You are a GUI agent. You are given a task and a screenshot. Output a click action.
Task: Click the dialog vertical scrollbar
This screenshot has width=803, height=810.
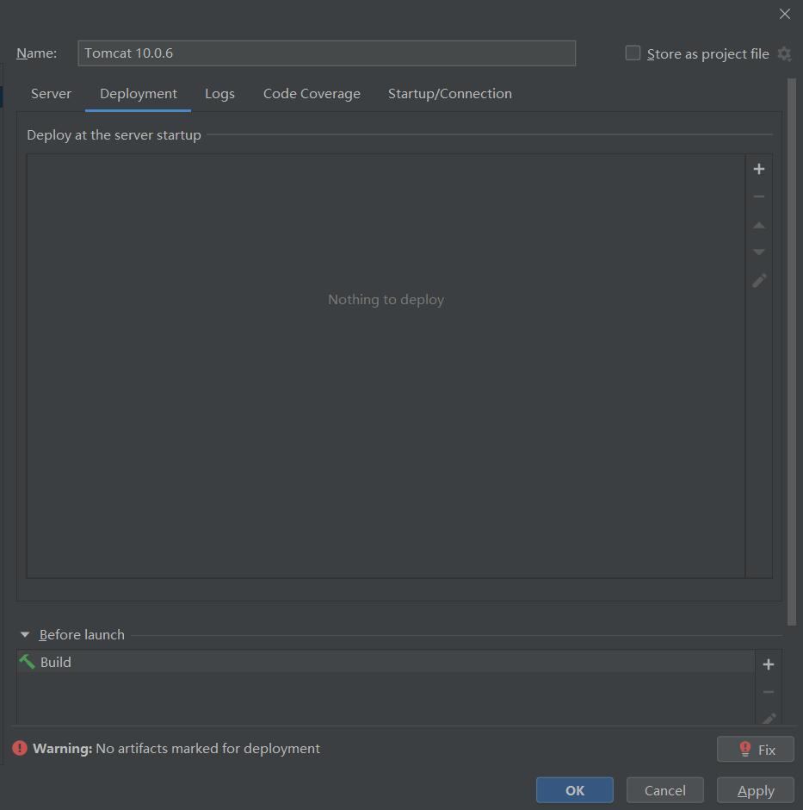tap(792, 352)
